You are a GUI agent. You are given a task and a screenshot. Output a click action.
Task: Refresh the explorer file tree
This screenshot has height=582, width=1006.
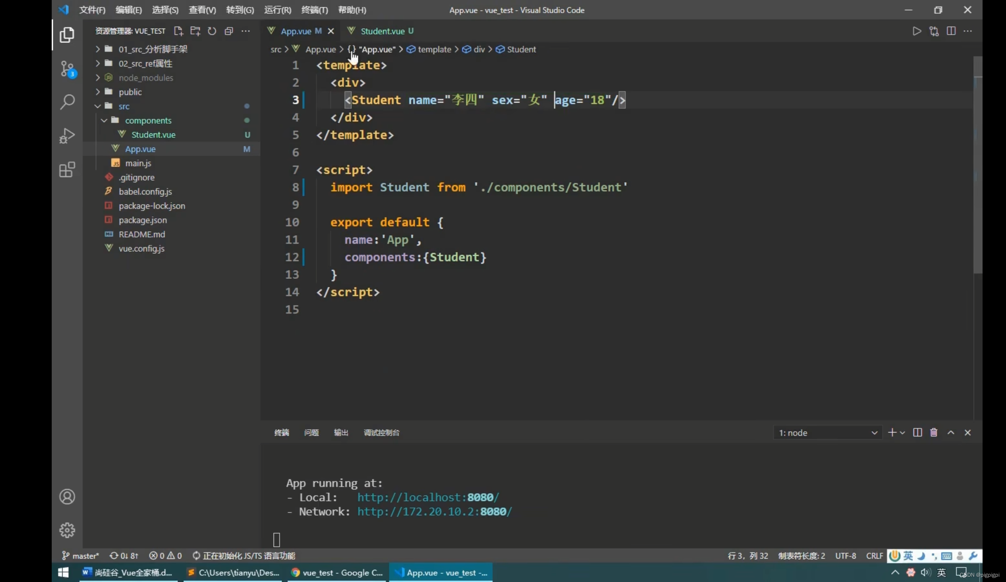tap(212, 31)
